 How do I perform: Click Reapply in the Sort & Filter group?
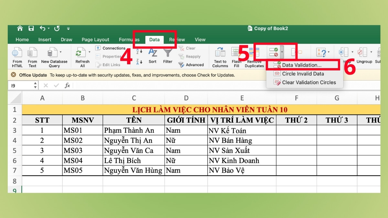click(x=190, y=57)
